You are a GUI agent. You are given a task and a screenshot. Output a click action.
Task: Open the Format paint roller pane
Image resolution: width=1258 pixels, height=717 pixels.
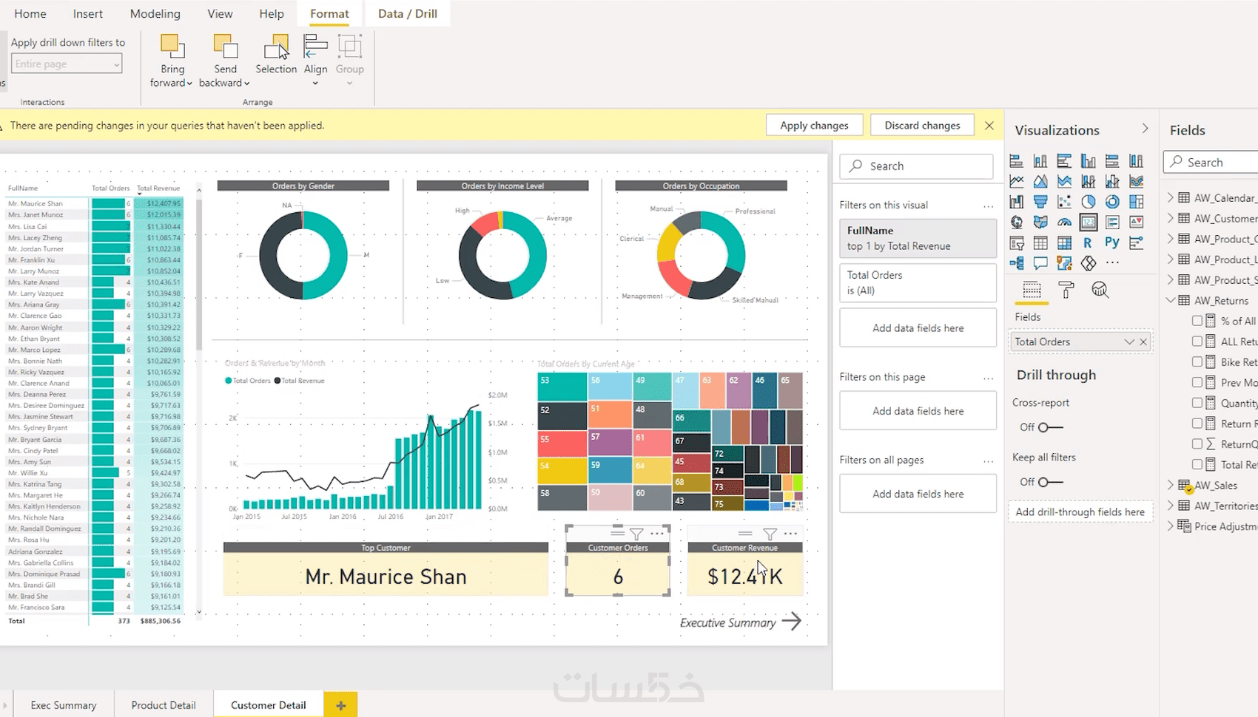click(x=1066, y=290)
